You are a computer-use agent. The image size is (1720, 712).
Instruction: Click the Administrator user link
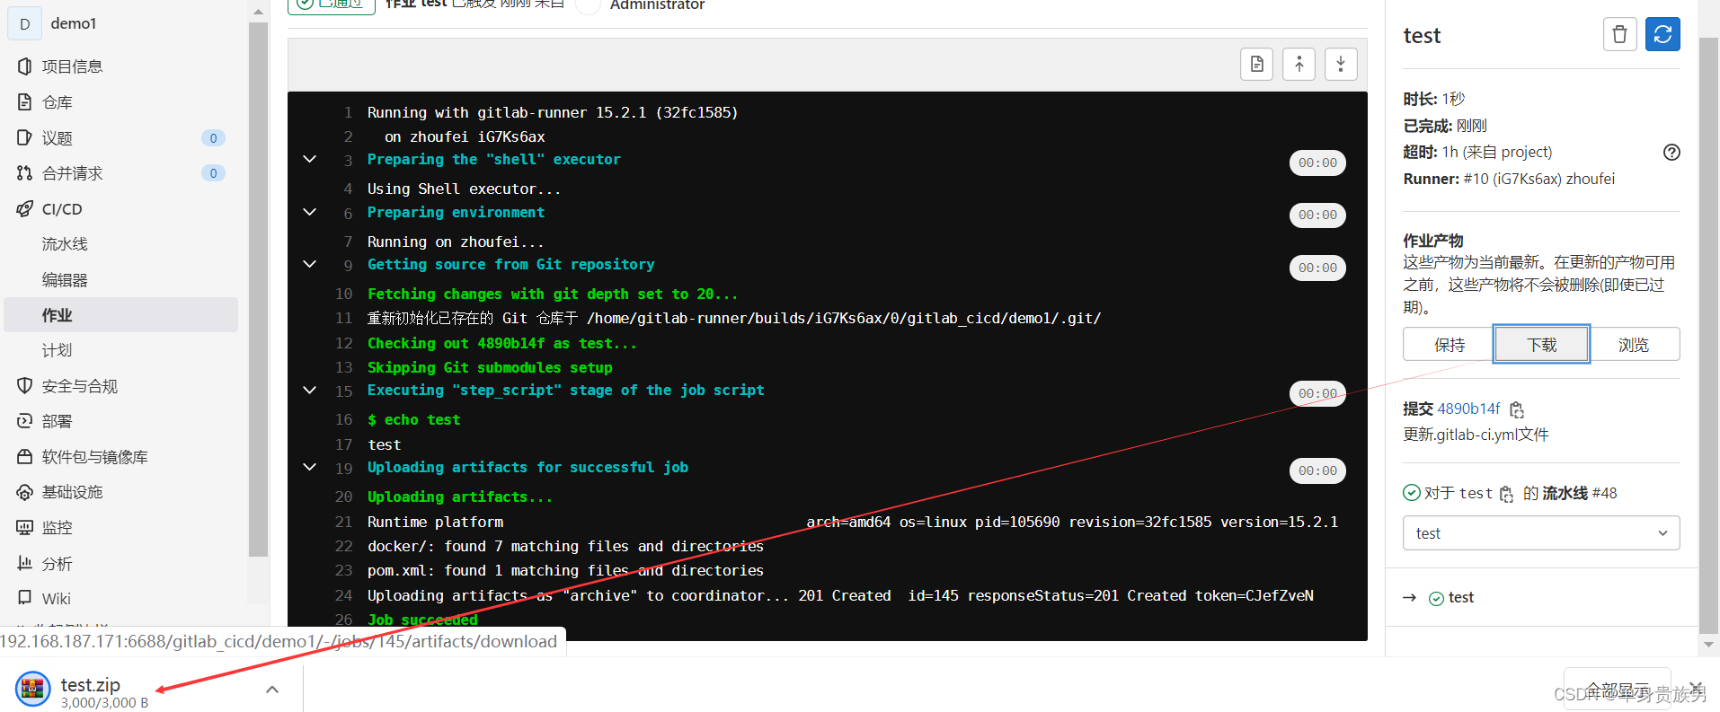[x=657, y=5]
